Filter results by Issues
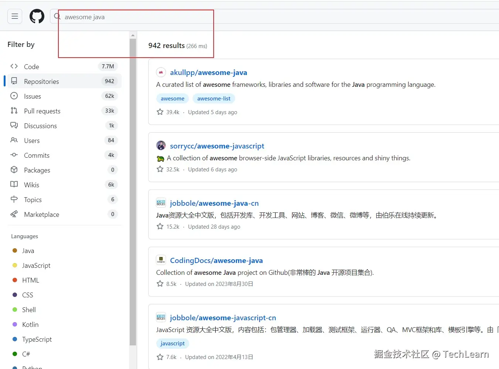Image resolution: width=499 pixels, height=369 pixels. click(64, 96)
